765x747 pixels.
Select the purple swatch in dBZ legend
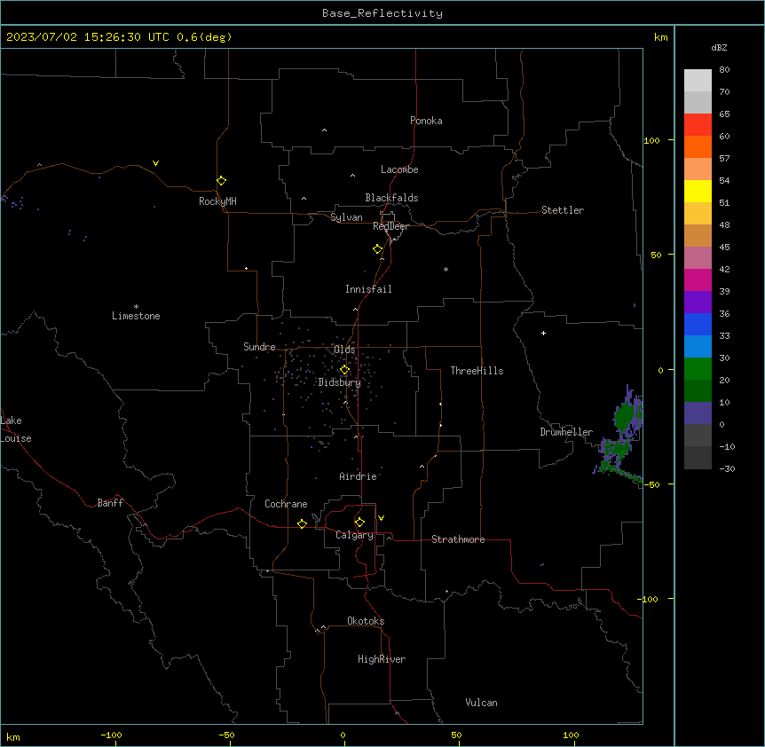[698, 303]
